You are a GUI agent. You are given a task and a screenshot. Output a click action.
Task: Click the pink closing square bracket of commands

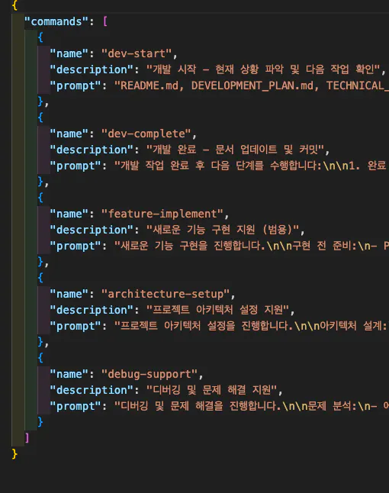pyautogui.click(x=27, y=438)
